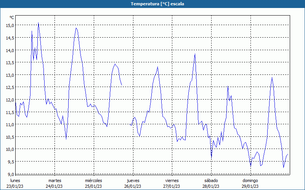Click the 14,5 axis value
This screenshot has width=305, height=190.
[10, 38]
